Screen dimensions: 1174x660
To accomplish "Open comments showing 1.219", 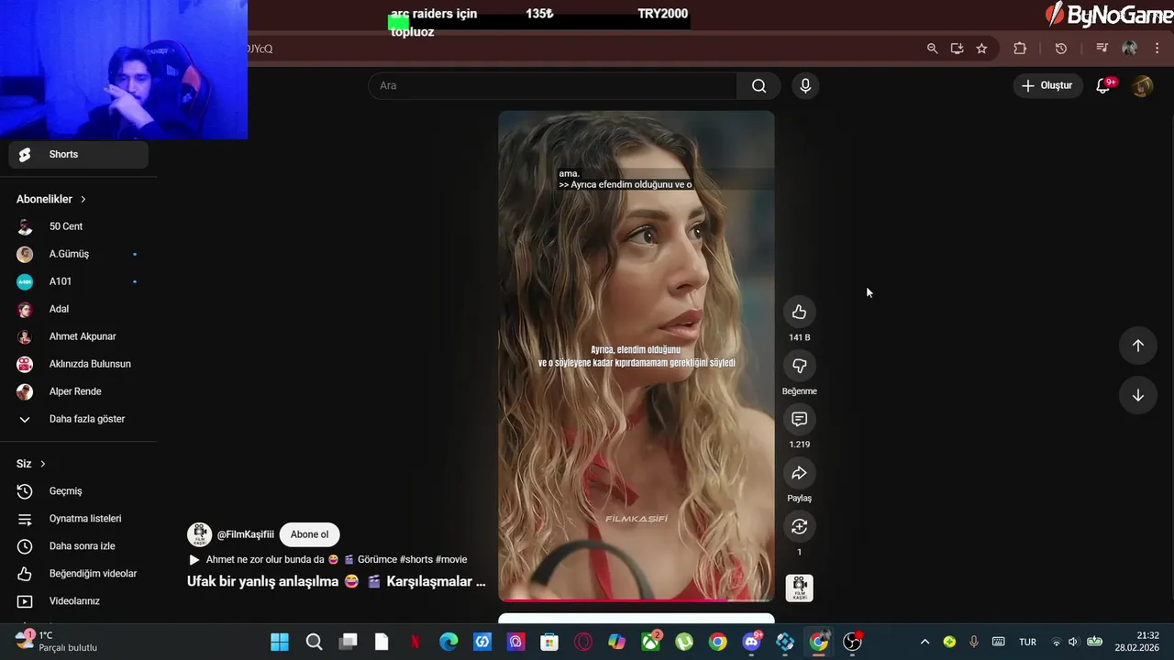I will point(799,419).
